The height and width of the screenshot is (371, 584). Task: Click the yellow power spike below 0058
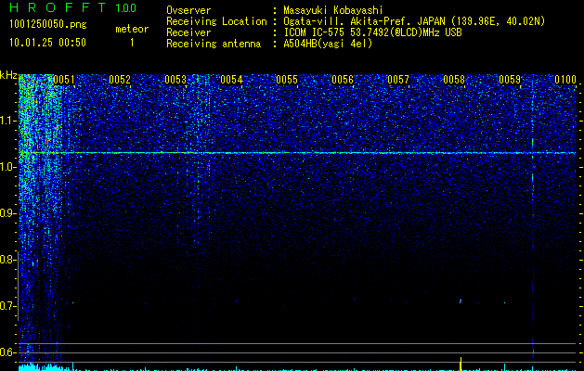(x=461, y=364)
